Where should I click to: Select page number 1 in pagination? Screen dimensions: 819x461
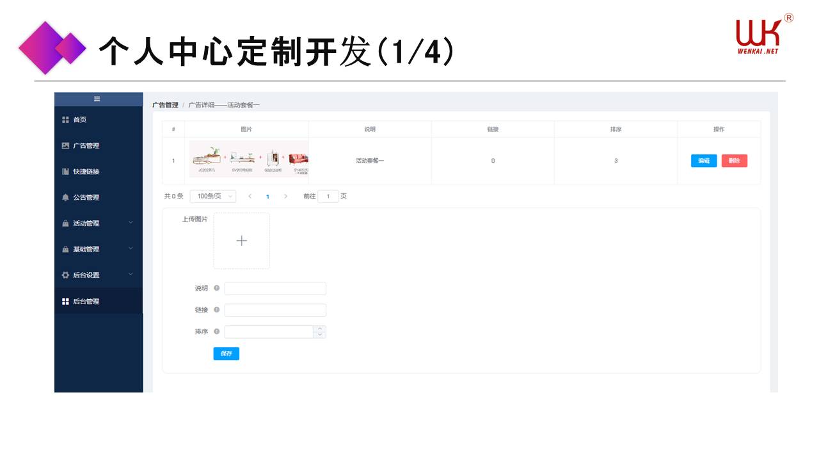coord(267,197)
